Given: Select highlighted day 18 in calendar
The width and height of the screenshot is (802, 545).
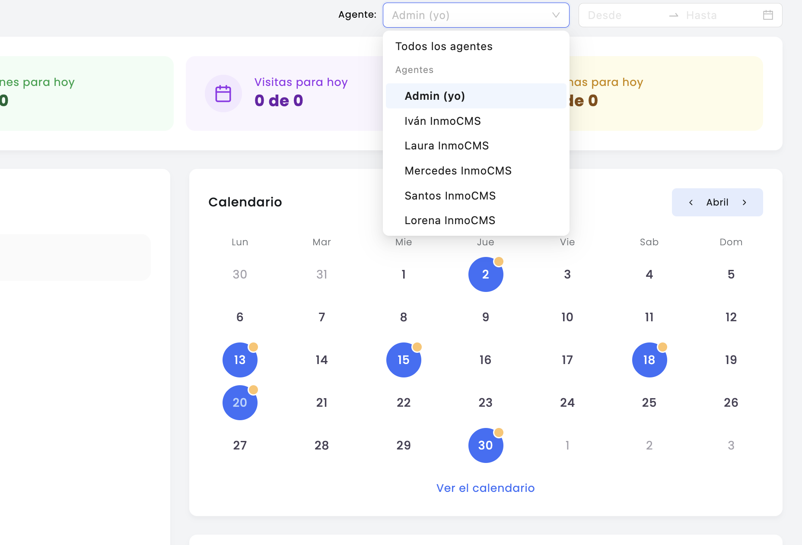Looking at the screenshot, I should click(x=649, y=360).
